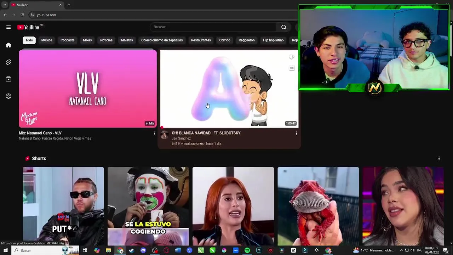
Task: Open the red lizard Short
Action: pyautogui.click(x=318, y=206)
